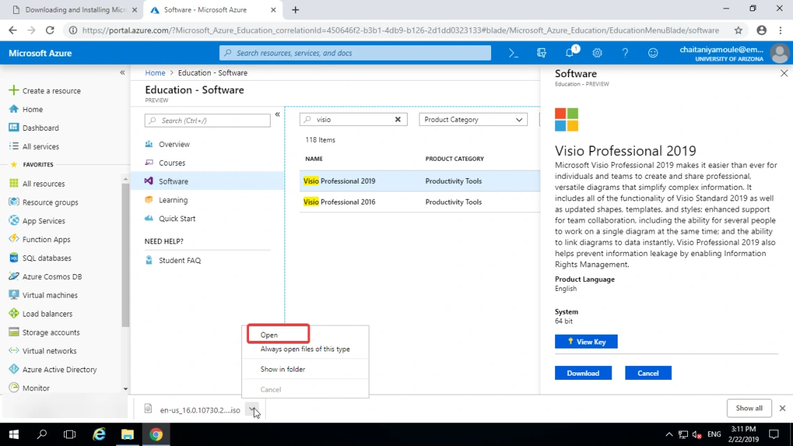Open App Services in favorites
793x446 pixels.
pyautogui.click(x=44, y=221)
